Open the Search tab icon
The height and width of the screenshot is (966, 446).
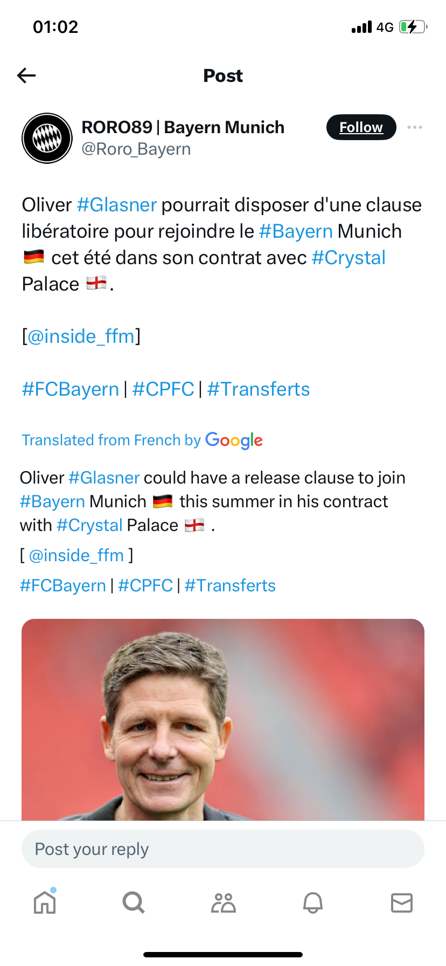tap(134, 902)
